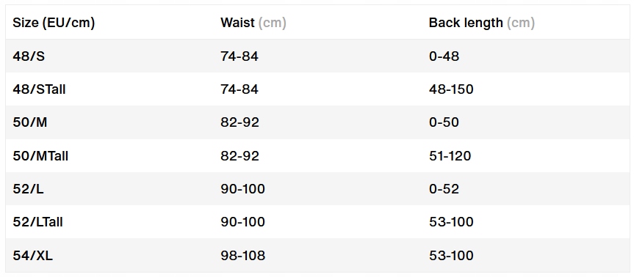Select the 54/XL size label
The height and width of the screenshot is (277, 634).
coord(33,255)
